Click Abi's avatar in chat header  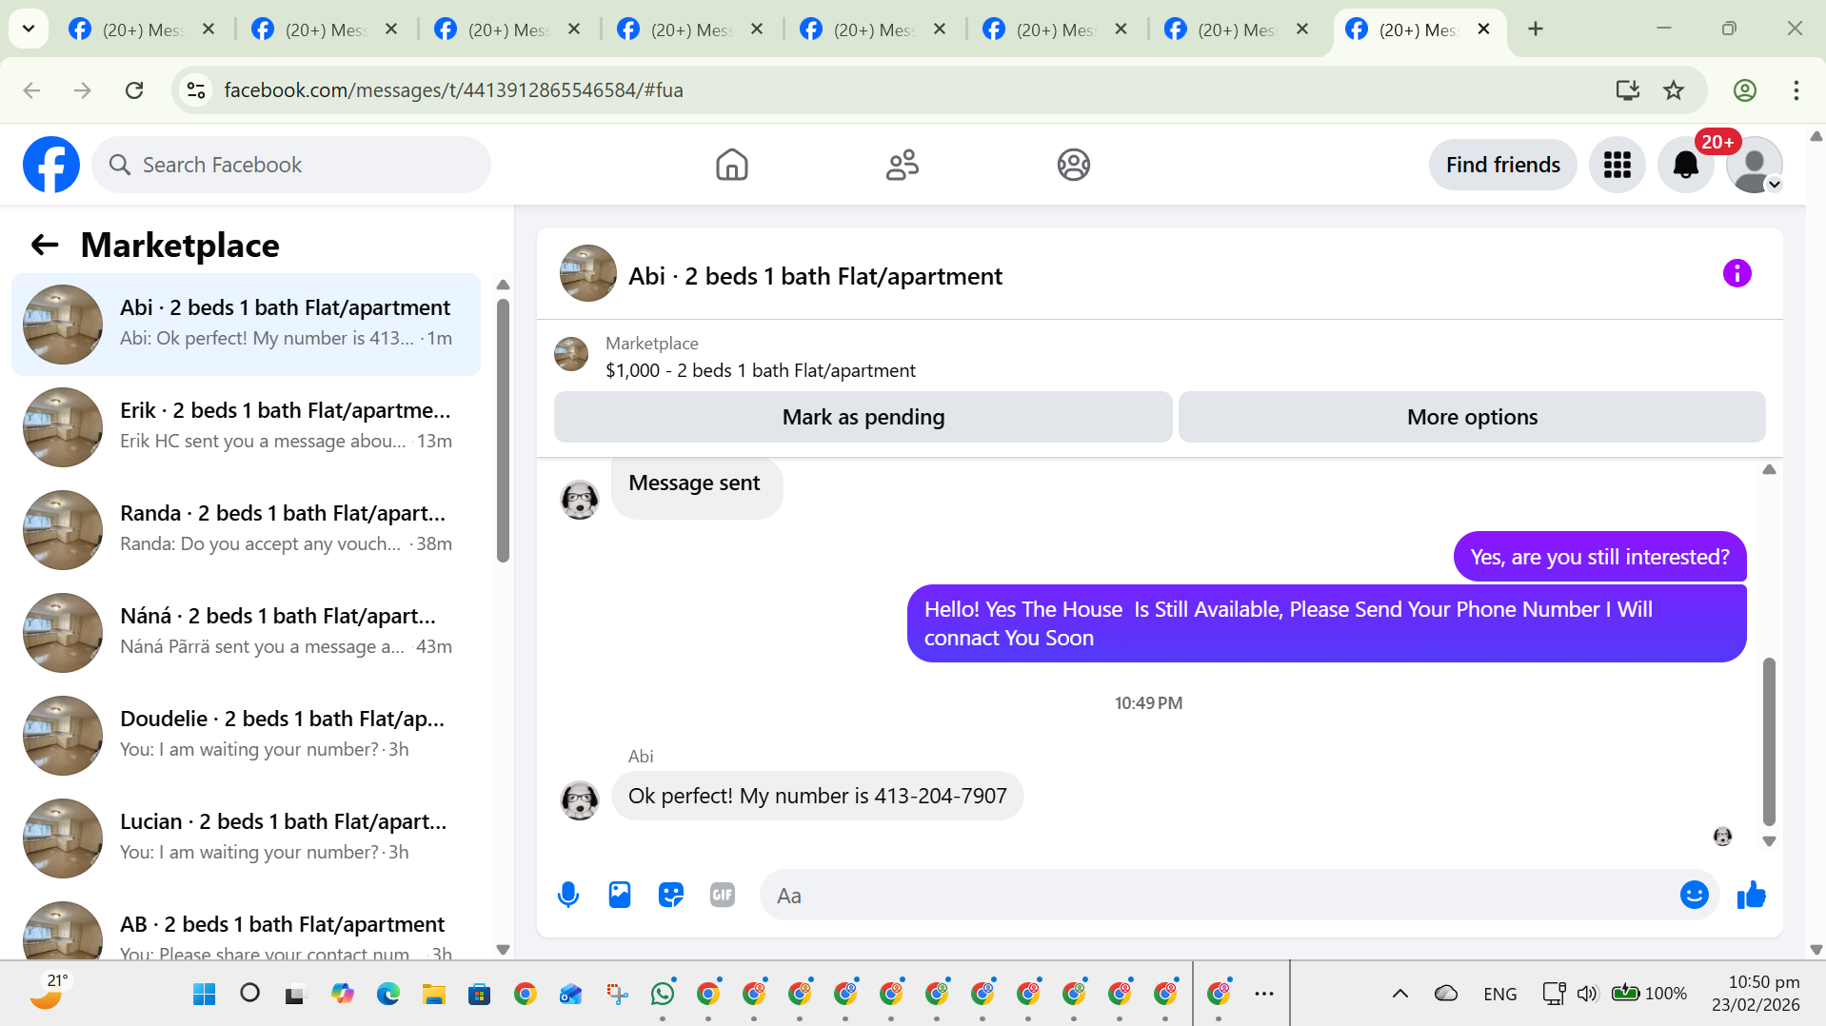587,274
